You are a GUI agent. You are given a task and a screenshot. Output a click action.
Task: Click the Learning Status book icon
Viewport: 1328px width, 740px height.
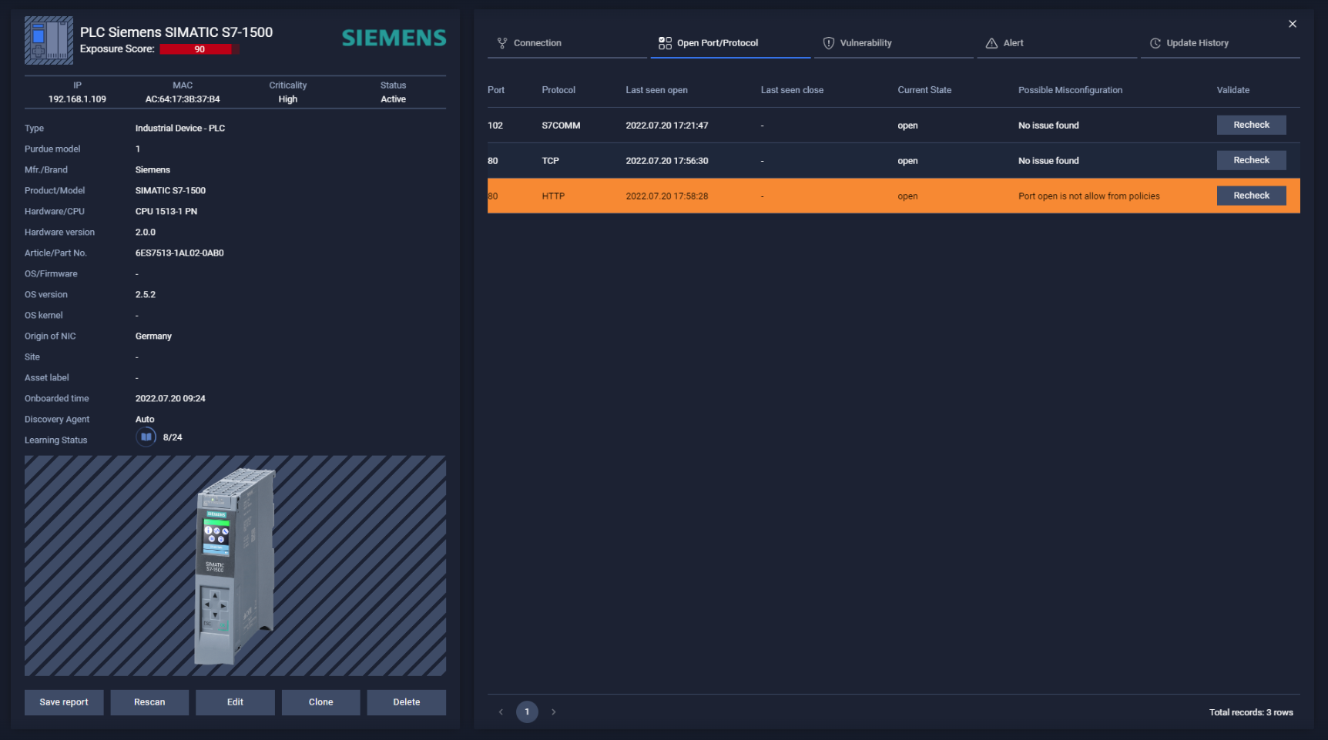[146, 437]
